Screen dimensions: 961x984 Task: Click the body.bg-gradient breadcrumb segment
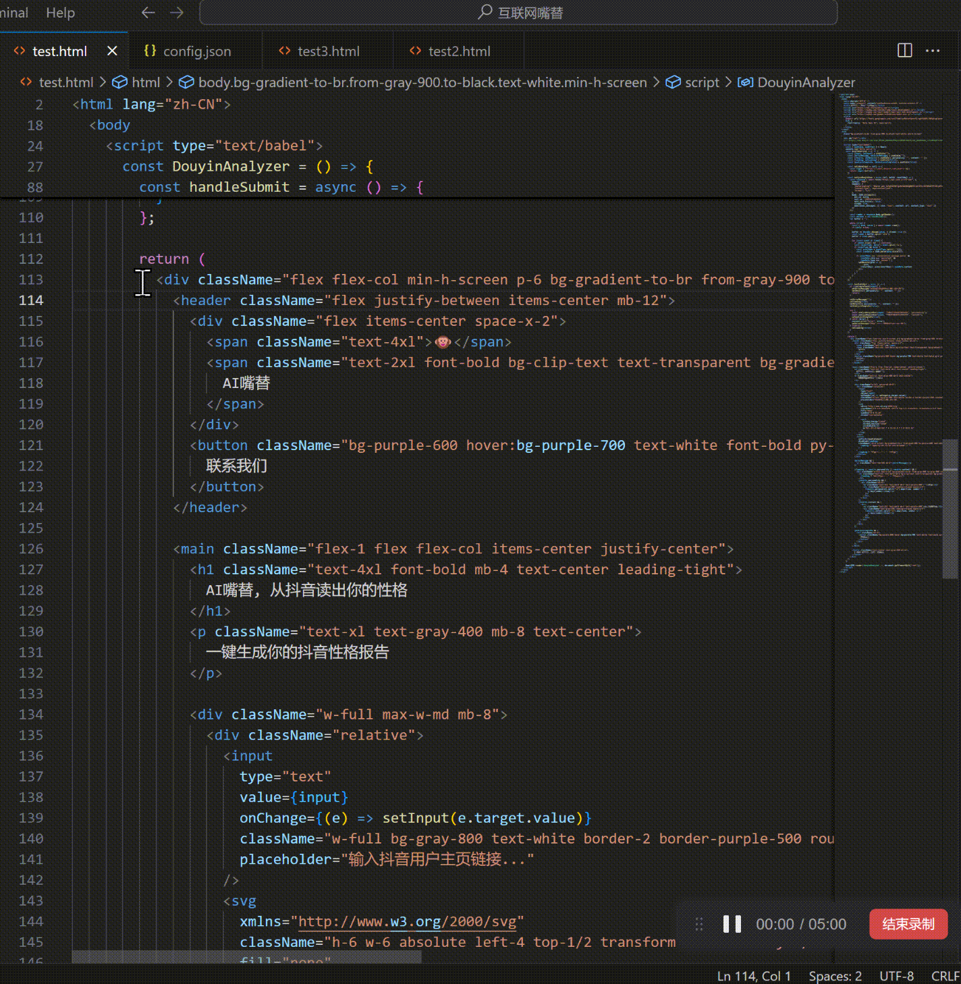(422, 82)
